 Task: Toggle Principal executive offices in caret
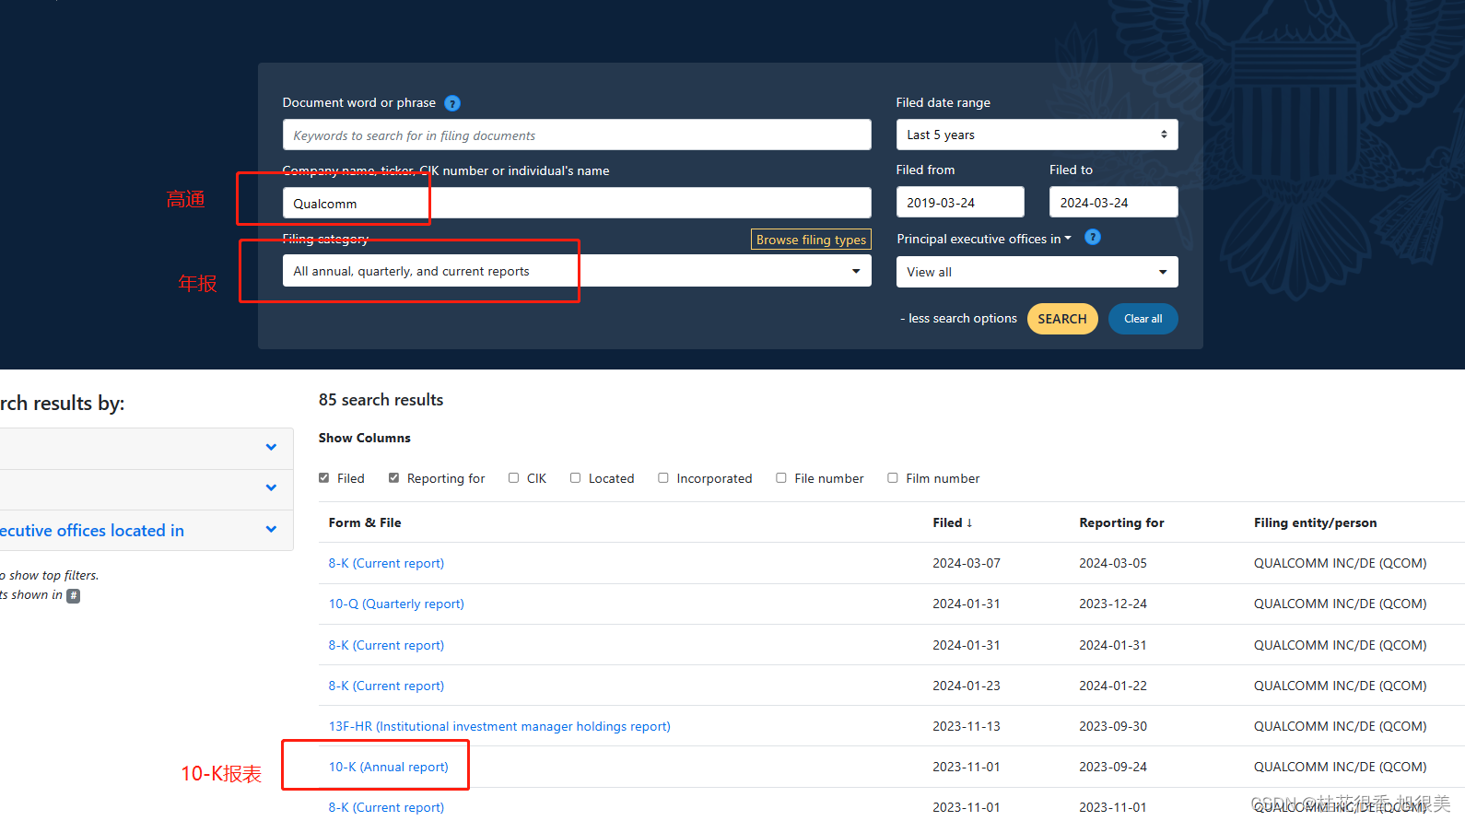1068,239
